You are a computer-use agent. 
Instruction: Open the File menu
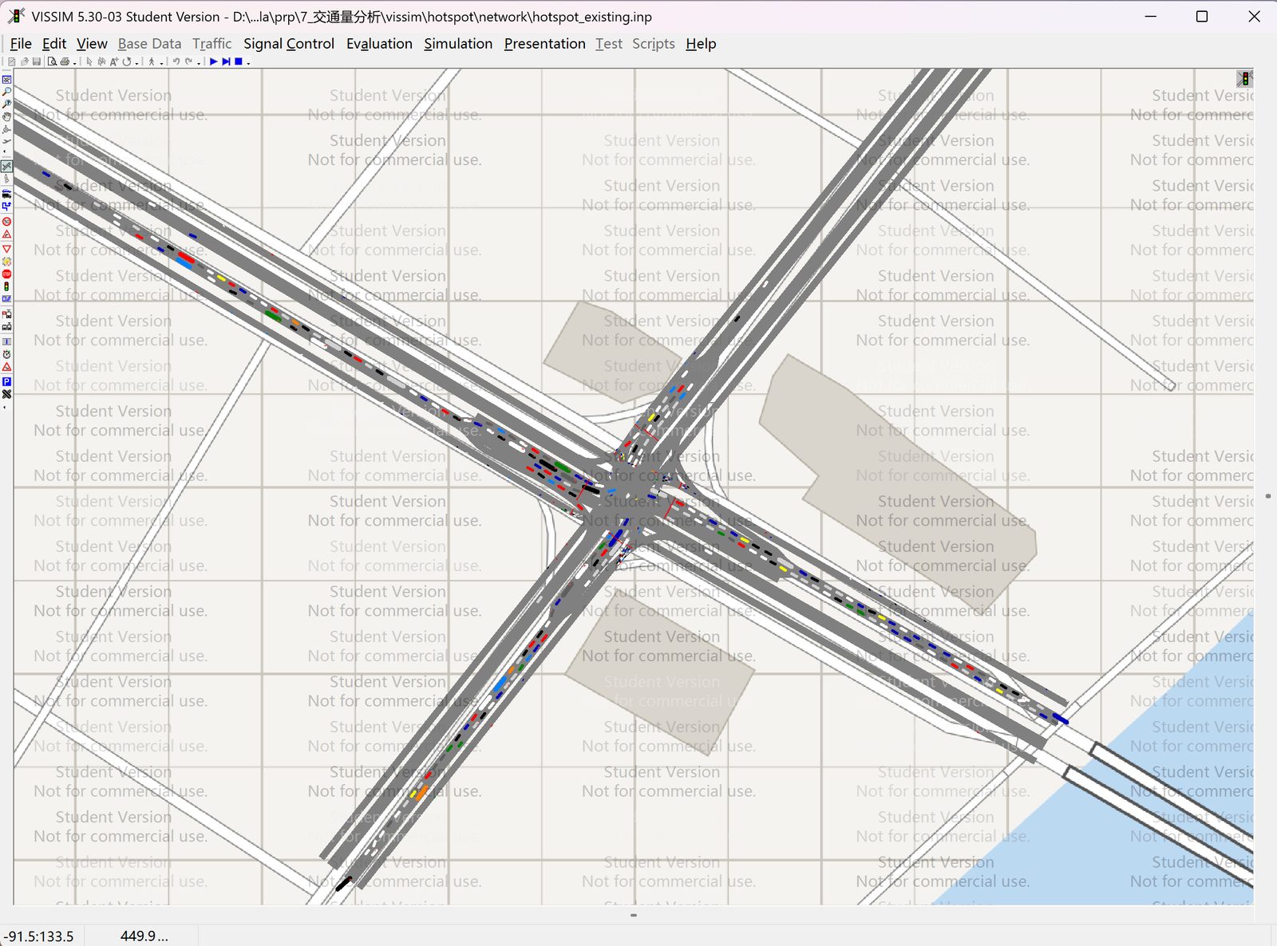(x=21, y=44)
